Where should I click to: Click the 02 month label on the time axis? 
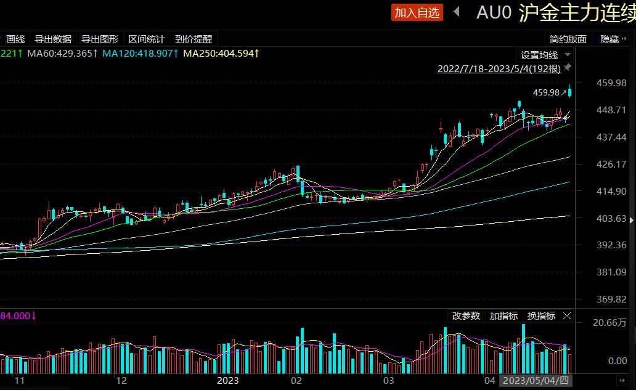coord(296,381)
